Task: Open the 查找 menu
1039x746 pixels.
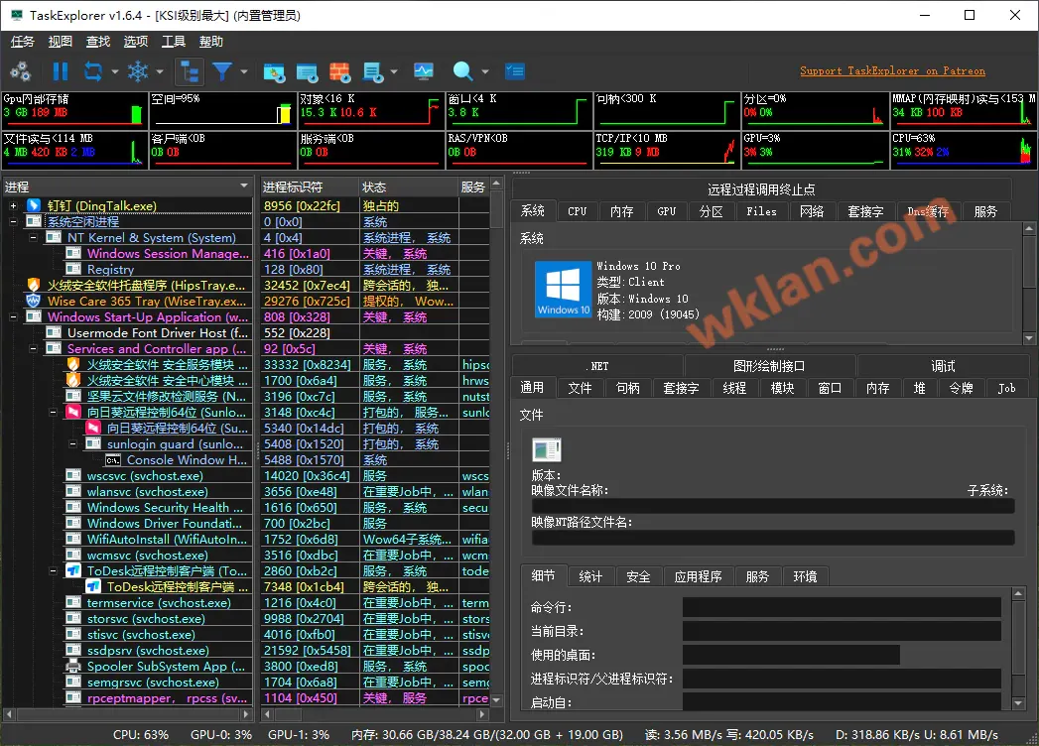Action: 98,42
